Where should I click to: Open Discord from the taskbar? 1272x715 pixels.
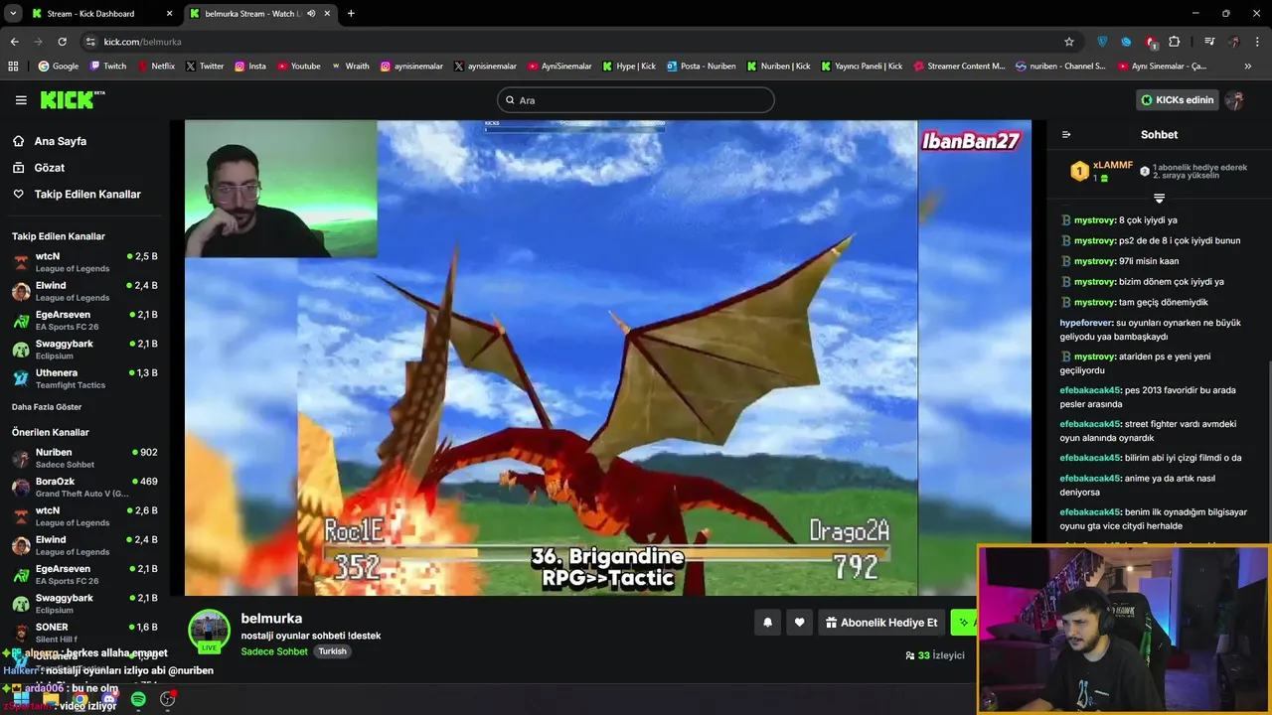click(109, 699)
